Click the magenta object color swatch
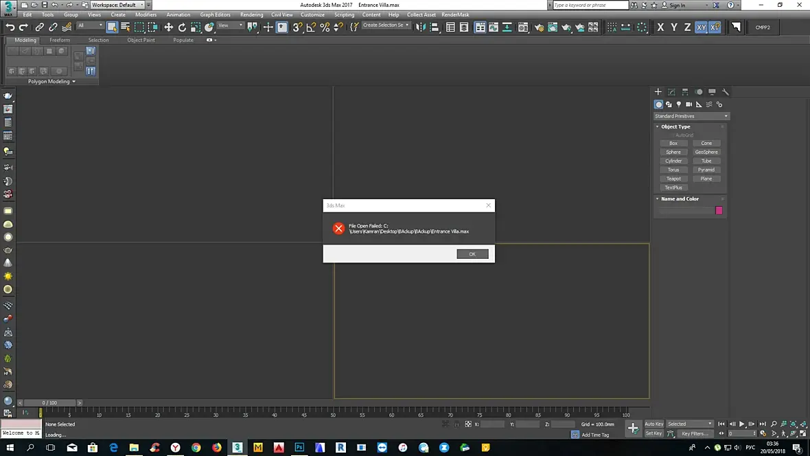The height and width of the screenshot is (456, 810). 719,210
